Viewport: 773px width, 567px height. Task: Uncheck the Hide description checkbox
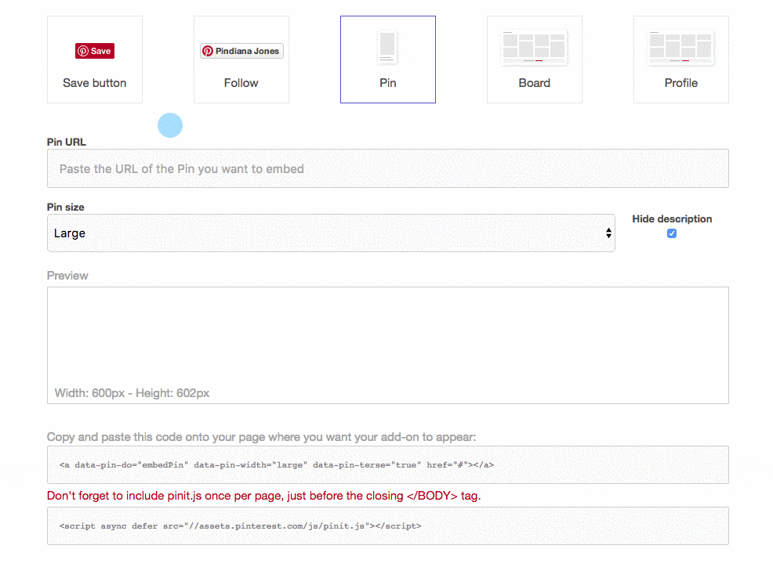pyautogui.click(x=672, y=233)
